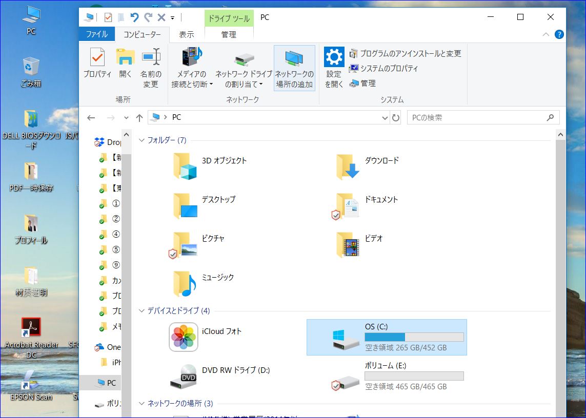Click the プロパティ ribbon button
Image resolution: width=586 pixels, height=418 pixels.
97,63
